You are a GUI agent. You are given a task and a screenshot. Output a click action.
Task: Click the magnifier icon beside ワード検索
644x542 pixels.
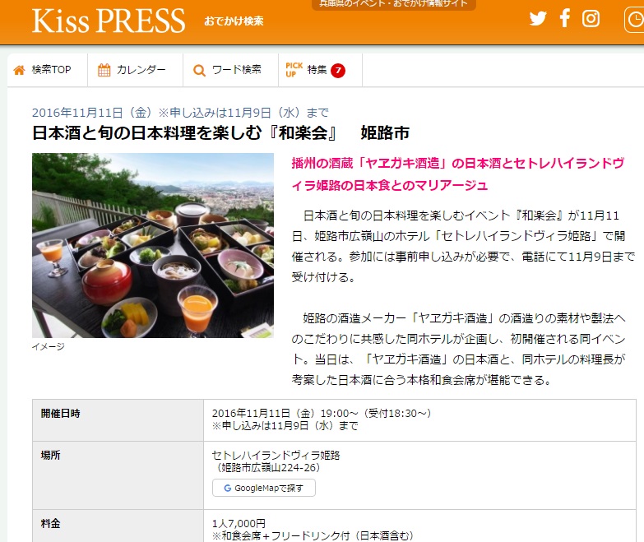pyautogui.click(x=199, y=71)
